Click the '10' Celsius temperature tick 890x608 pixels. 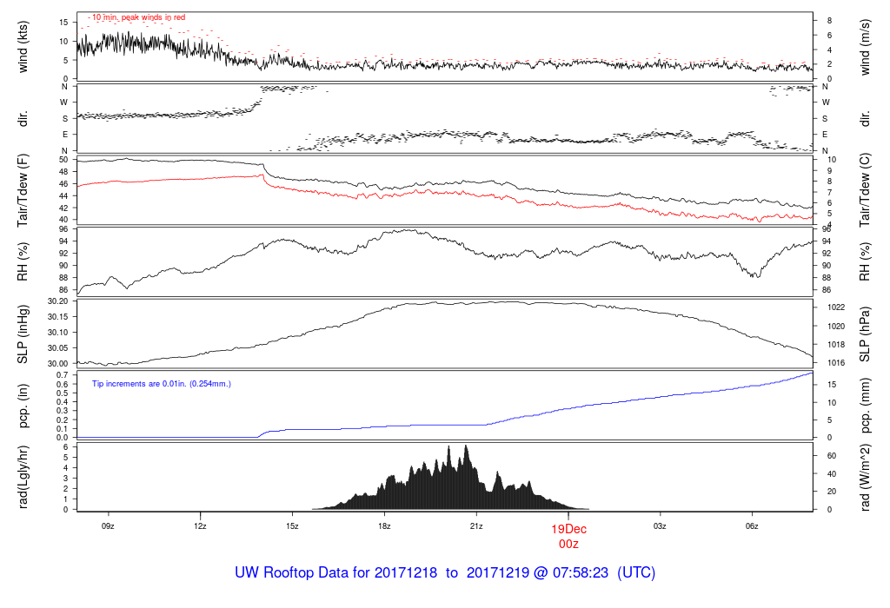point(832,160)
